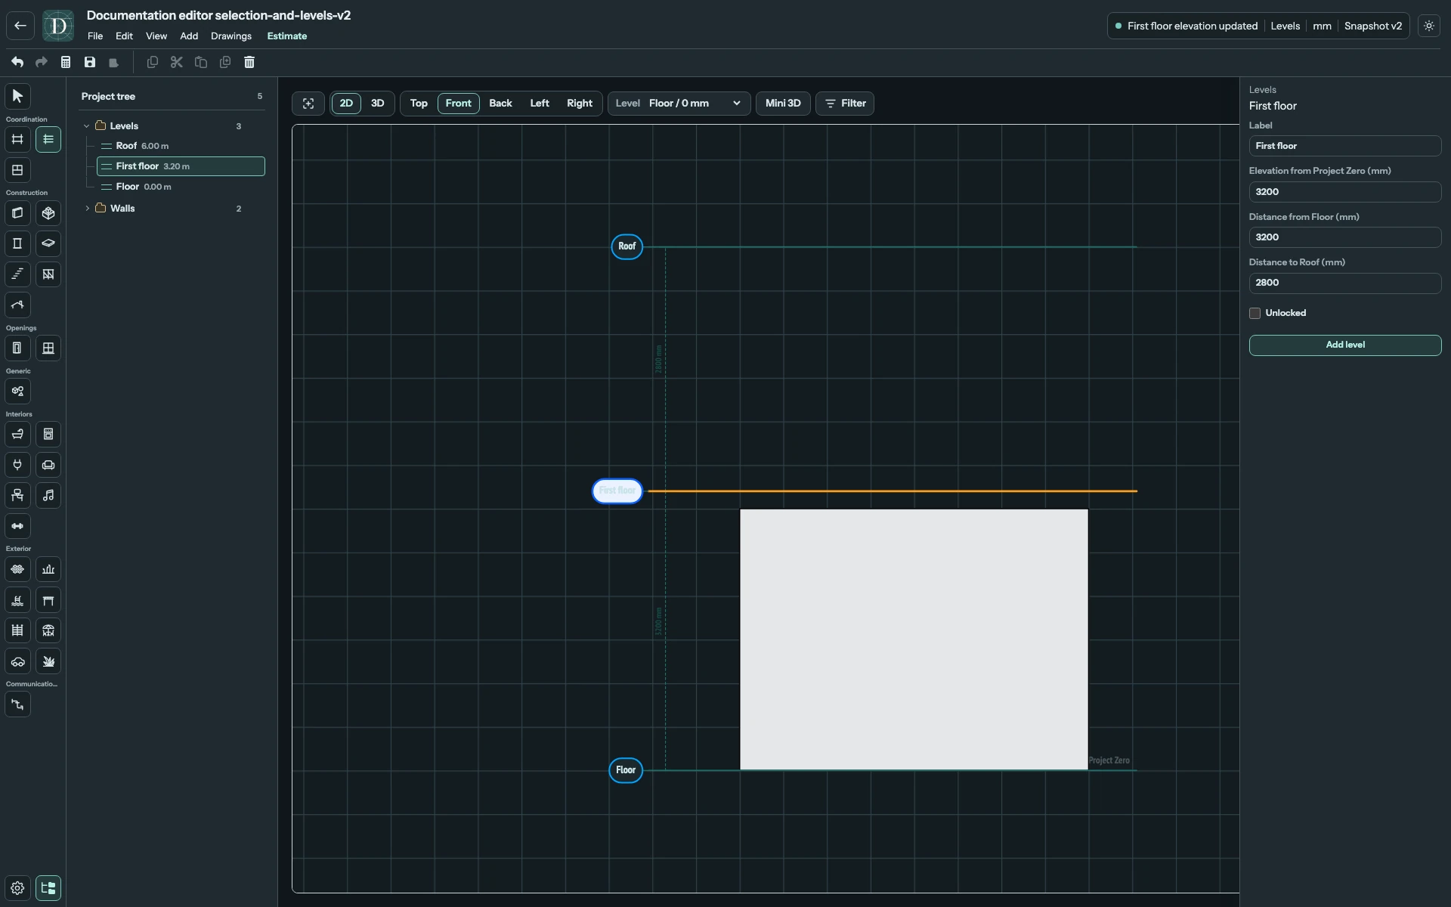Open the Drawings menu

[231, 36]
